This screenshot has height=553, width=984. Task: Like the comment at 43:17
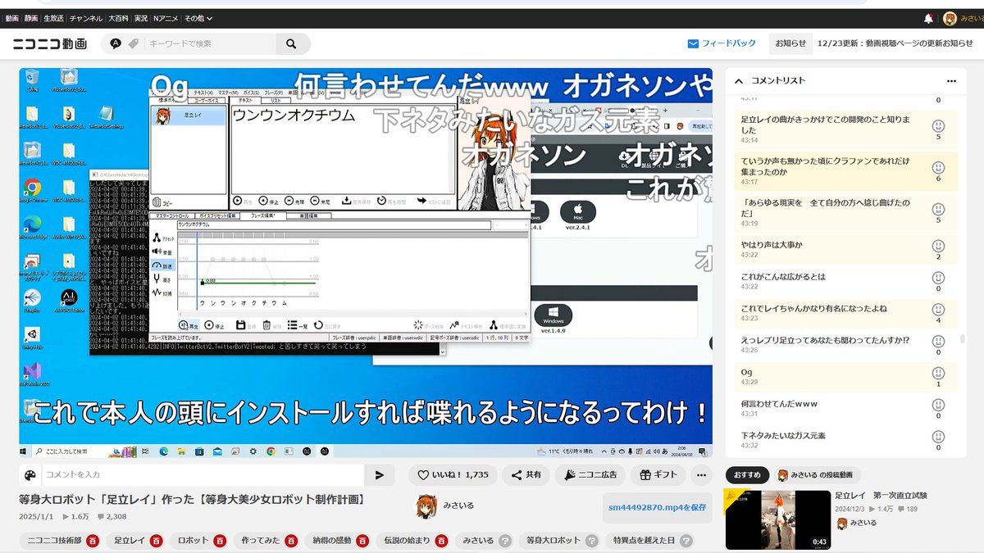pyautogui.click(x=939, y=167)
